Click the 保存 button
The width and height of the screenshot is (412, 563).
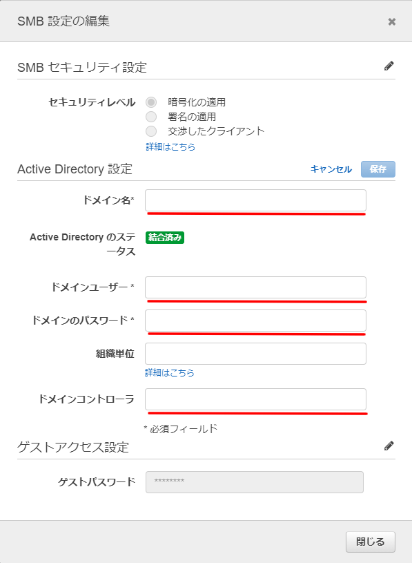coord(378,169)
